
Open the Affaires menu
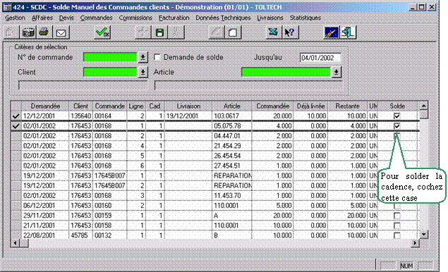coord(42,18)
